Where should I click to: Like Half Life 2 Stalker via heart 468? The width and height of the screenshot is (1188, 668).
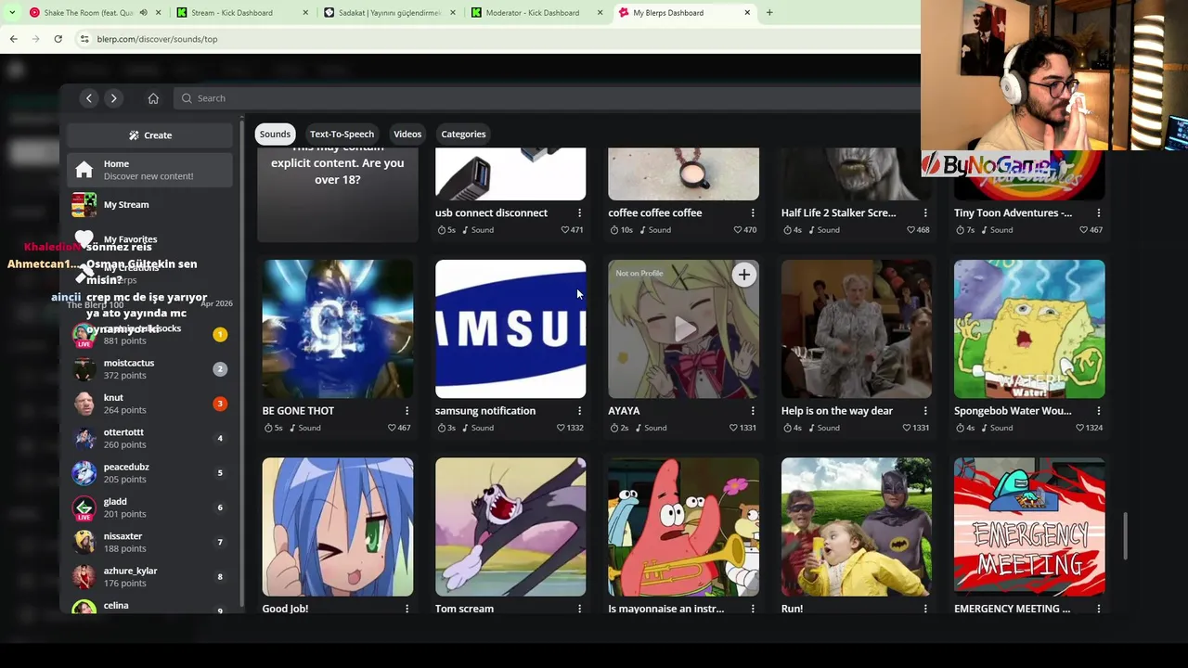click(919, 230)
